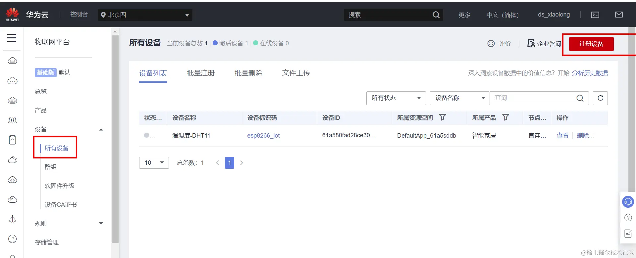Open 产品 in the sidebar
Viewport: 636px width, 258px height.
41,110
